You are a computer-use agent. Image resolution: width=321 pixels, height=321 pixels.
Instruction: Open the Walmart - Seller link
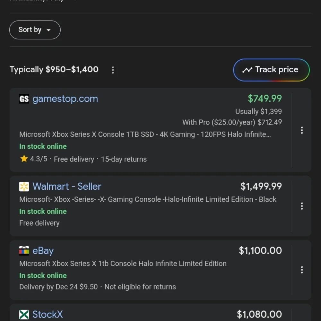tap(67, 186)
